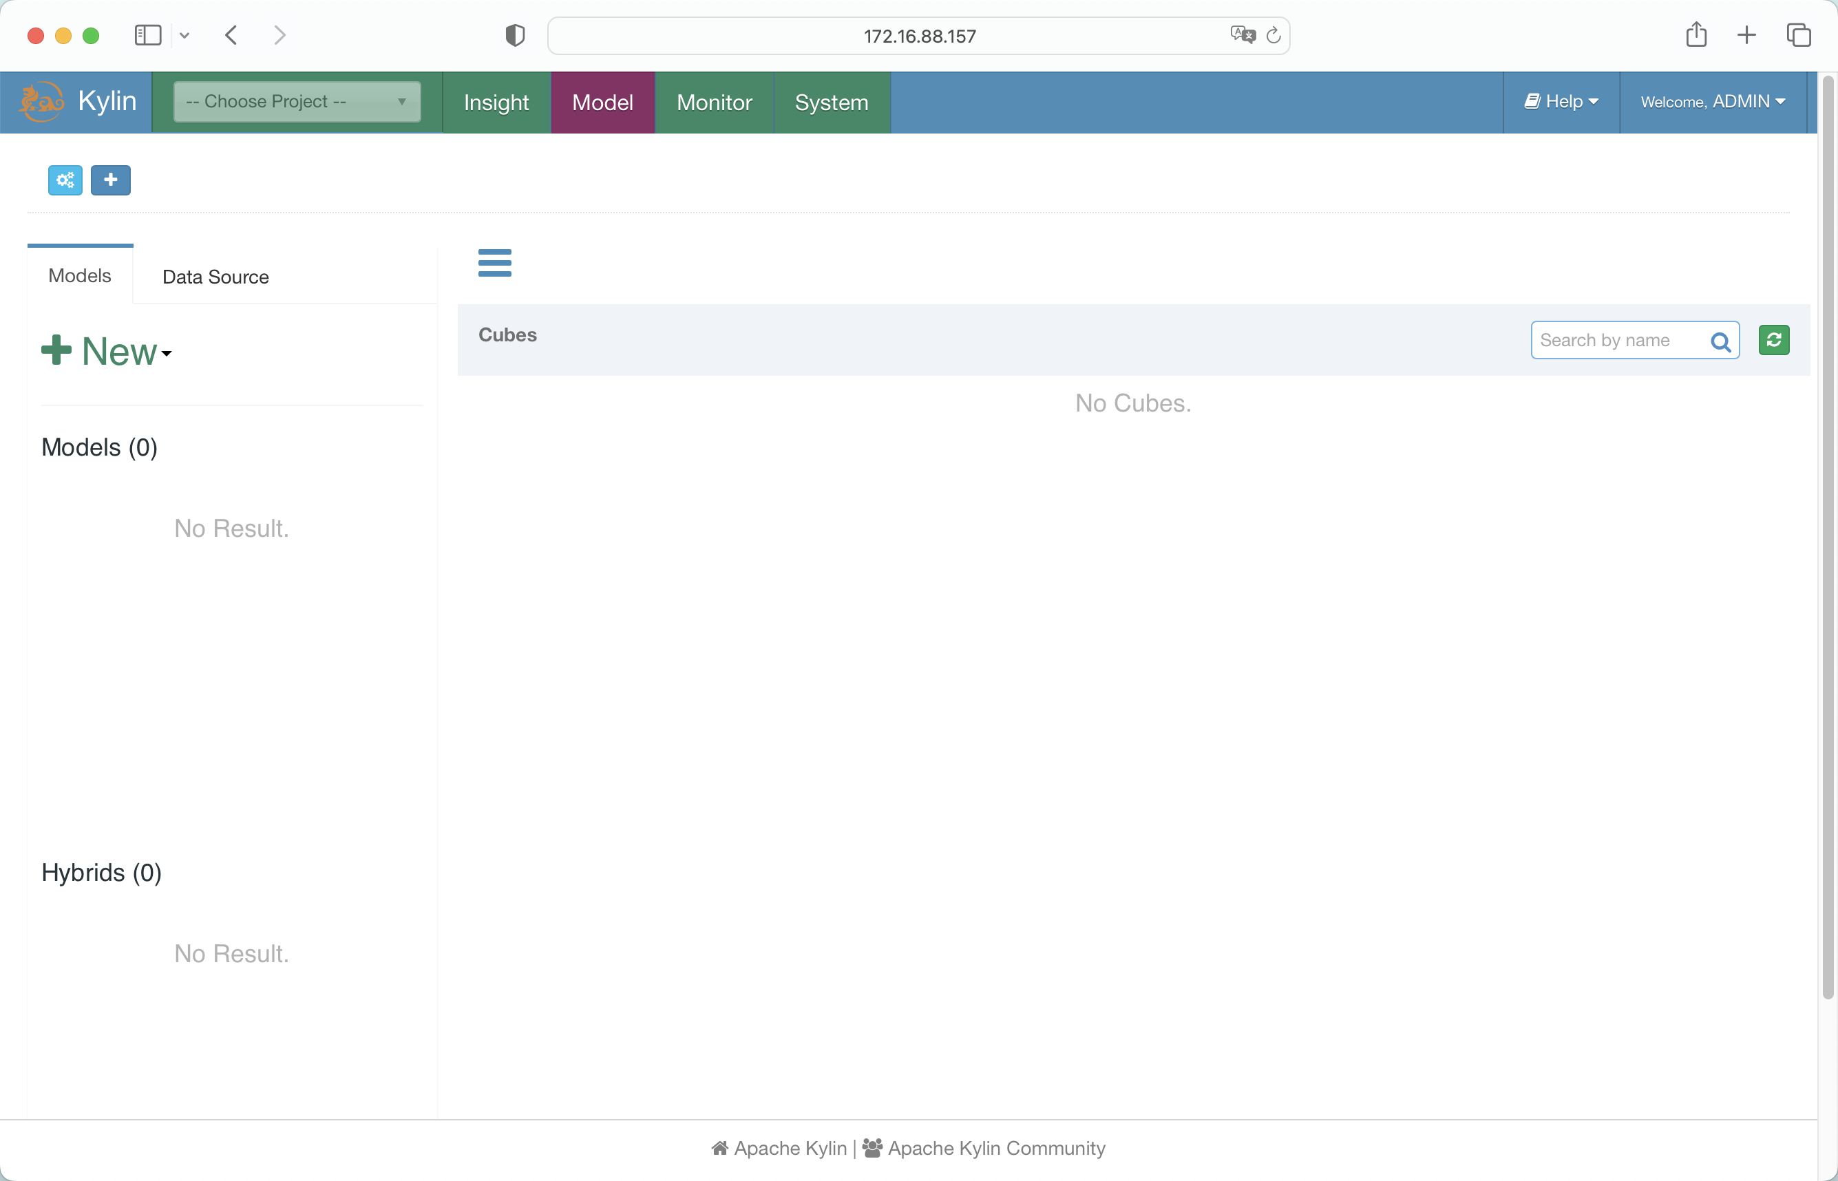Toggle the Safari sidebar button

[148, 35]
